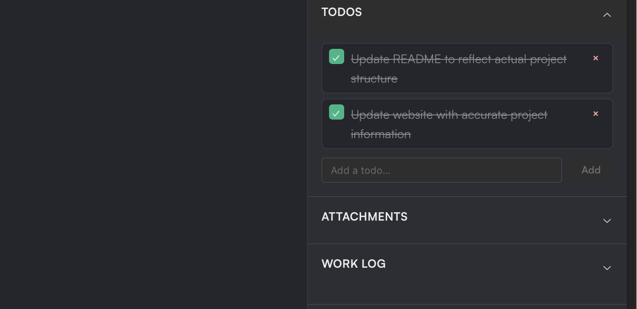Click the green checkmark beside the website todo

pyautogui.click(x=337, y=112)
